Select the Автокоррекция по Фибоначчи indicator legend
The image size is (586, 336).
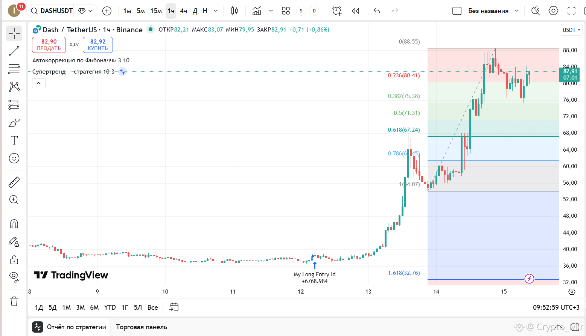pos(81,60)
